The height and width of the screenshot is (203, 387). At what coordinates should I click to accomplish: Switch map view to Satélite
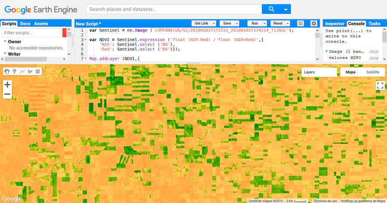pyautogui.click(x=373, y=72)
